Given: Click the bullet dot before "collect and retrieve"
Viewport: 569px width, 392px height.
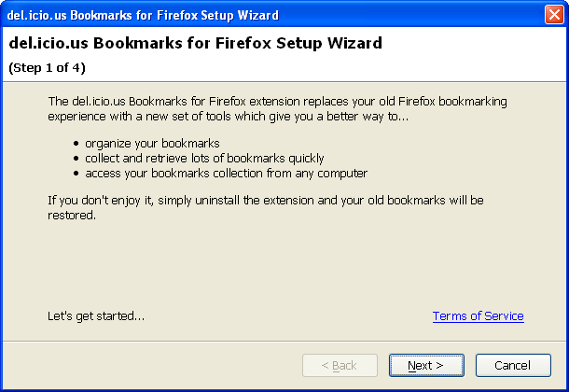Looking at the screenshot, I should pos(76,159).
